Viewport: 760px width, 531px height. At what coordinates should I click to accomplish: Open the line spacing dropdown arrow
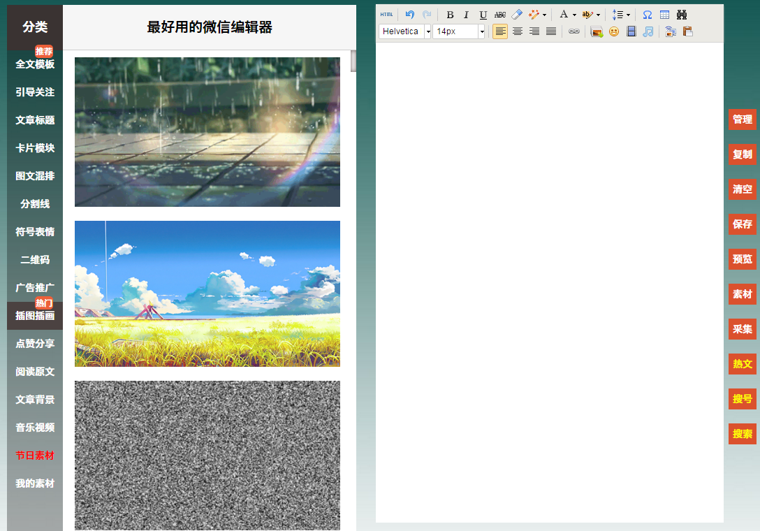tap(628, 15)
